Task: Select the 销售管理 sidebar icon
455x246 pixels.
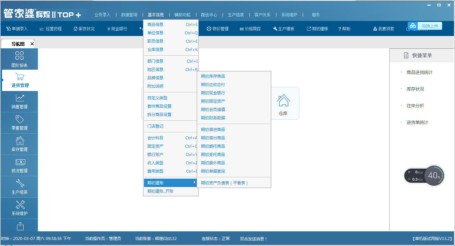Action: pyautogui.click(x=19, y=98)
